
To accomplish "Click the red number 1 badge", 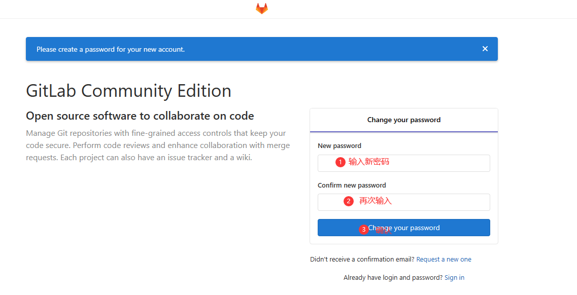I will click(341, 162).
